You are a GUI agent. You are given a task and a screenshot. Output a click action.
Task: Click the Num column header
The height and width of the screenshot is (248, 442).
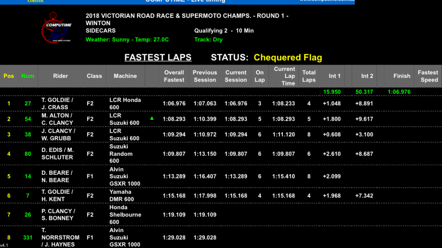click(27, 76)
